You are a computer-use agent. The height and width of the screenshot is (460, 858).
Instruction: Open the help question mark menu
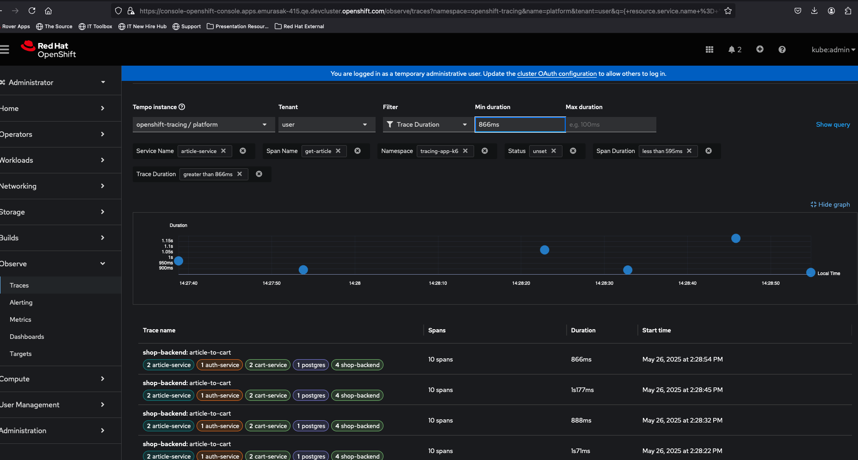click(x=782, y=49)
